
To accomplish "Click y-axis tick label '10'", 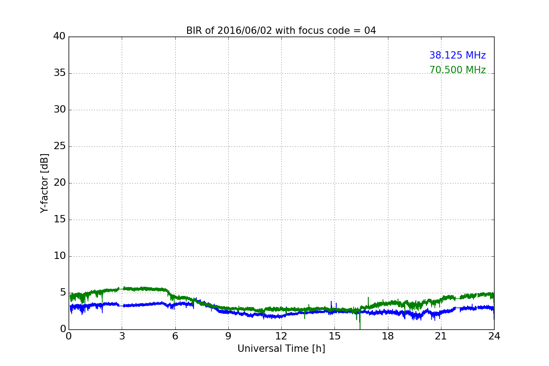I will pos(59,256).
